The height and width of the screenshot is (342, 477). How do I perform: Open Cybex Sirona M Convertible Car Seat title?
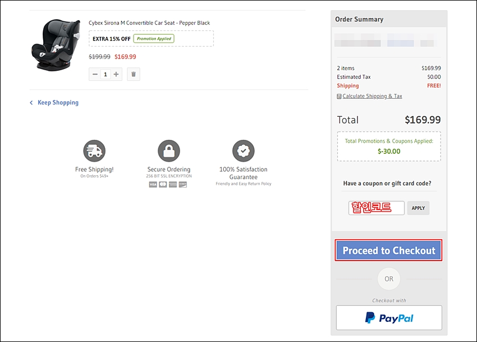tap(149, 23)
